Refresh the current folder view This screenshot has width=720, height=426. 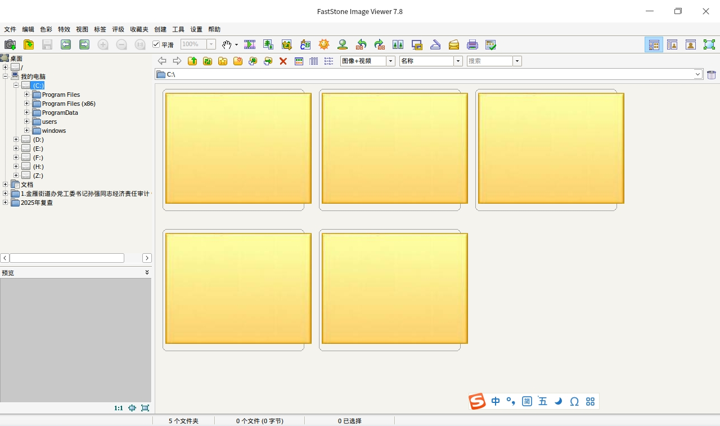(x=208, y=61)
